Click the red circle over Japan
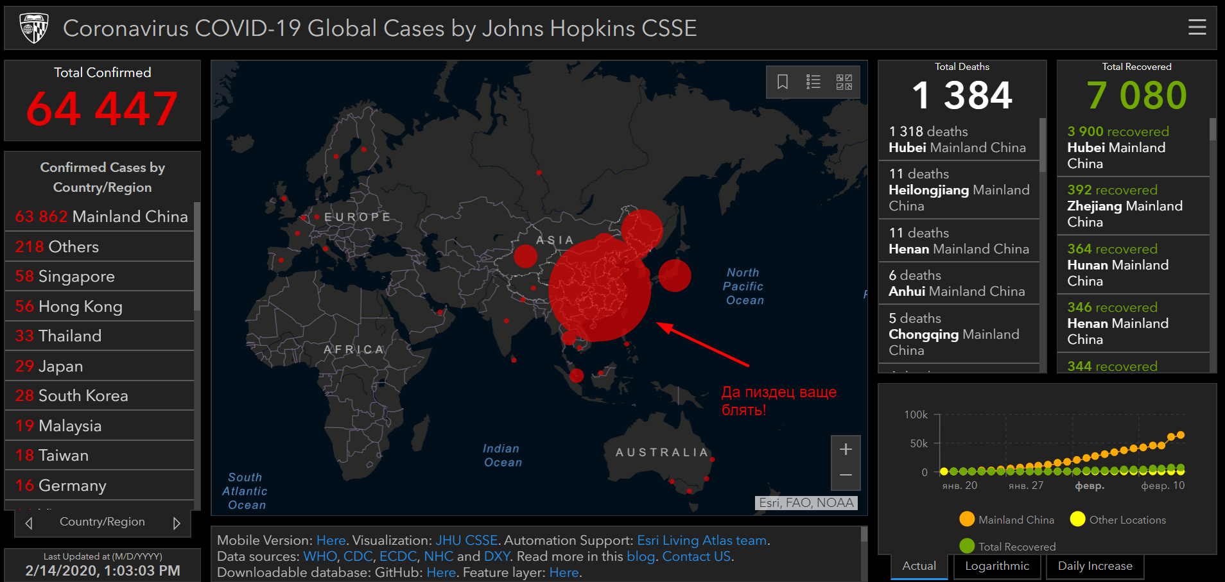Screen dimensions: 1225x582 point(675,275)
